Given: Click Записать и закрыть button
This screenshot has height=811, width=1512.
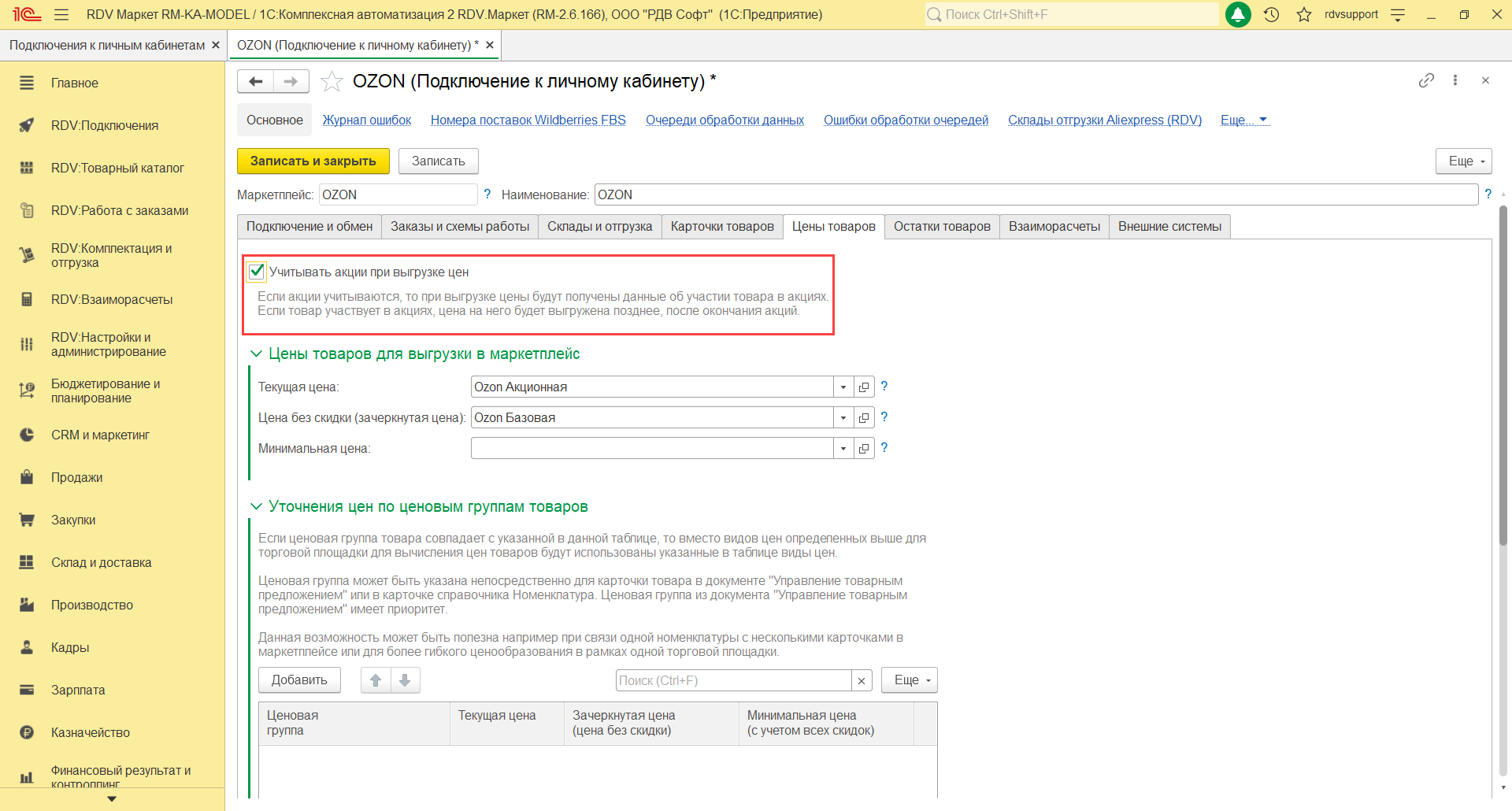Looking at the screenshot, I should point(313,161).
